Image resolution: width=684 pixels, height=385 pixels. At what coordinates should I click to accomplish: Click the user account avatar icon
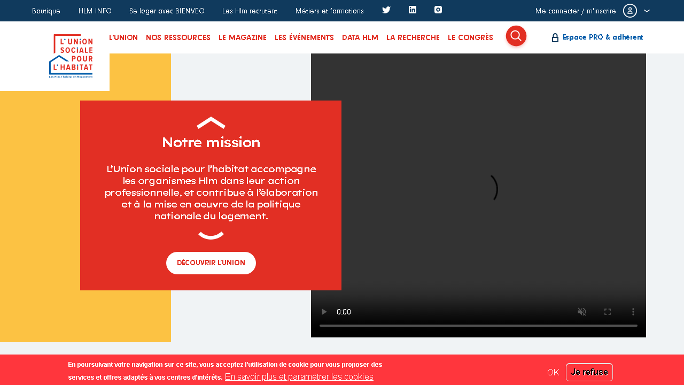tap(630, 11)
